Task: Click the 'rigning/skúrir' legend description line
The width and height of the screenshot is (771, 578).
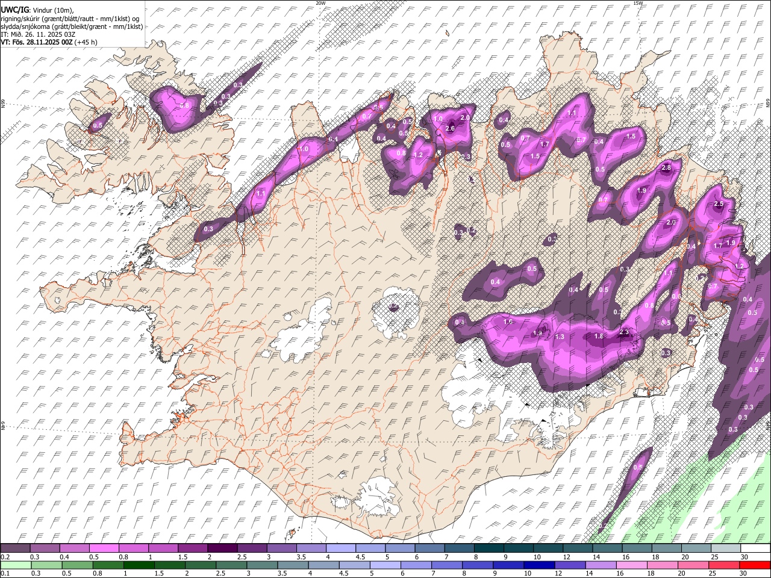Action: pyautogui.click(x=70, y=18)
